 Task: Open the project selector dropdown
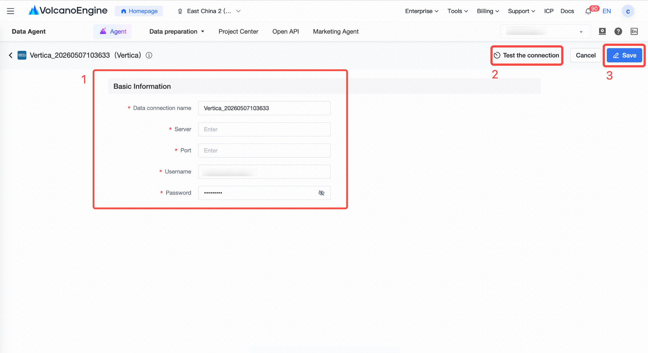click(x=545, y=31)
